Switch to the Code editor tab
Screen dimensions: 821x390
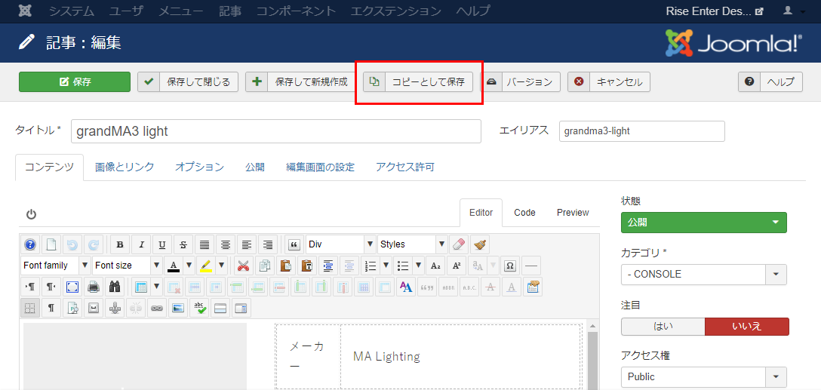(524, 213)
